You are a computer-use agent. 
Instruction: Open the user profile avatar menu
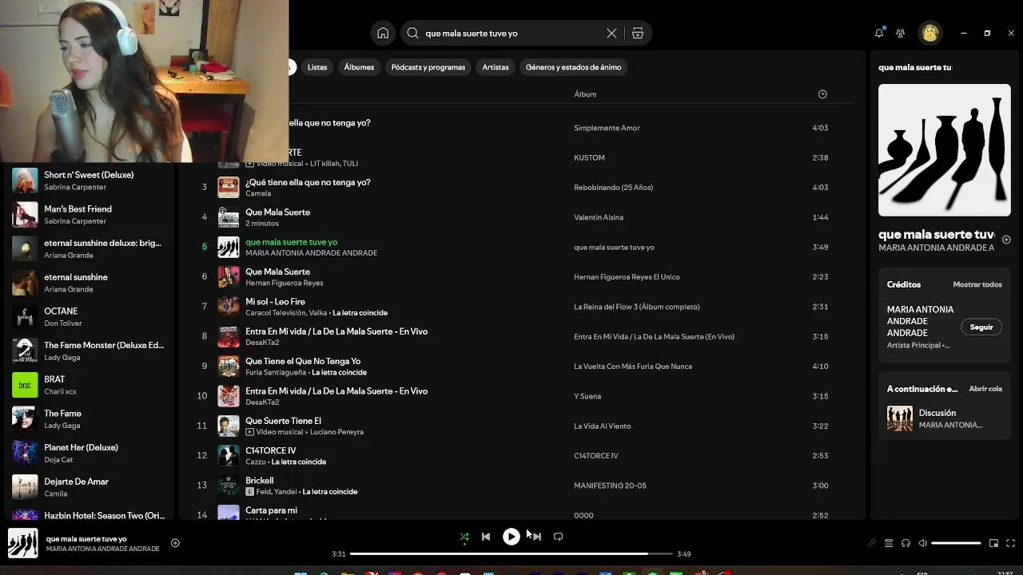click(929, 33)
